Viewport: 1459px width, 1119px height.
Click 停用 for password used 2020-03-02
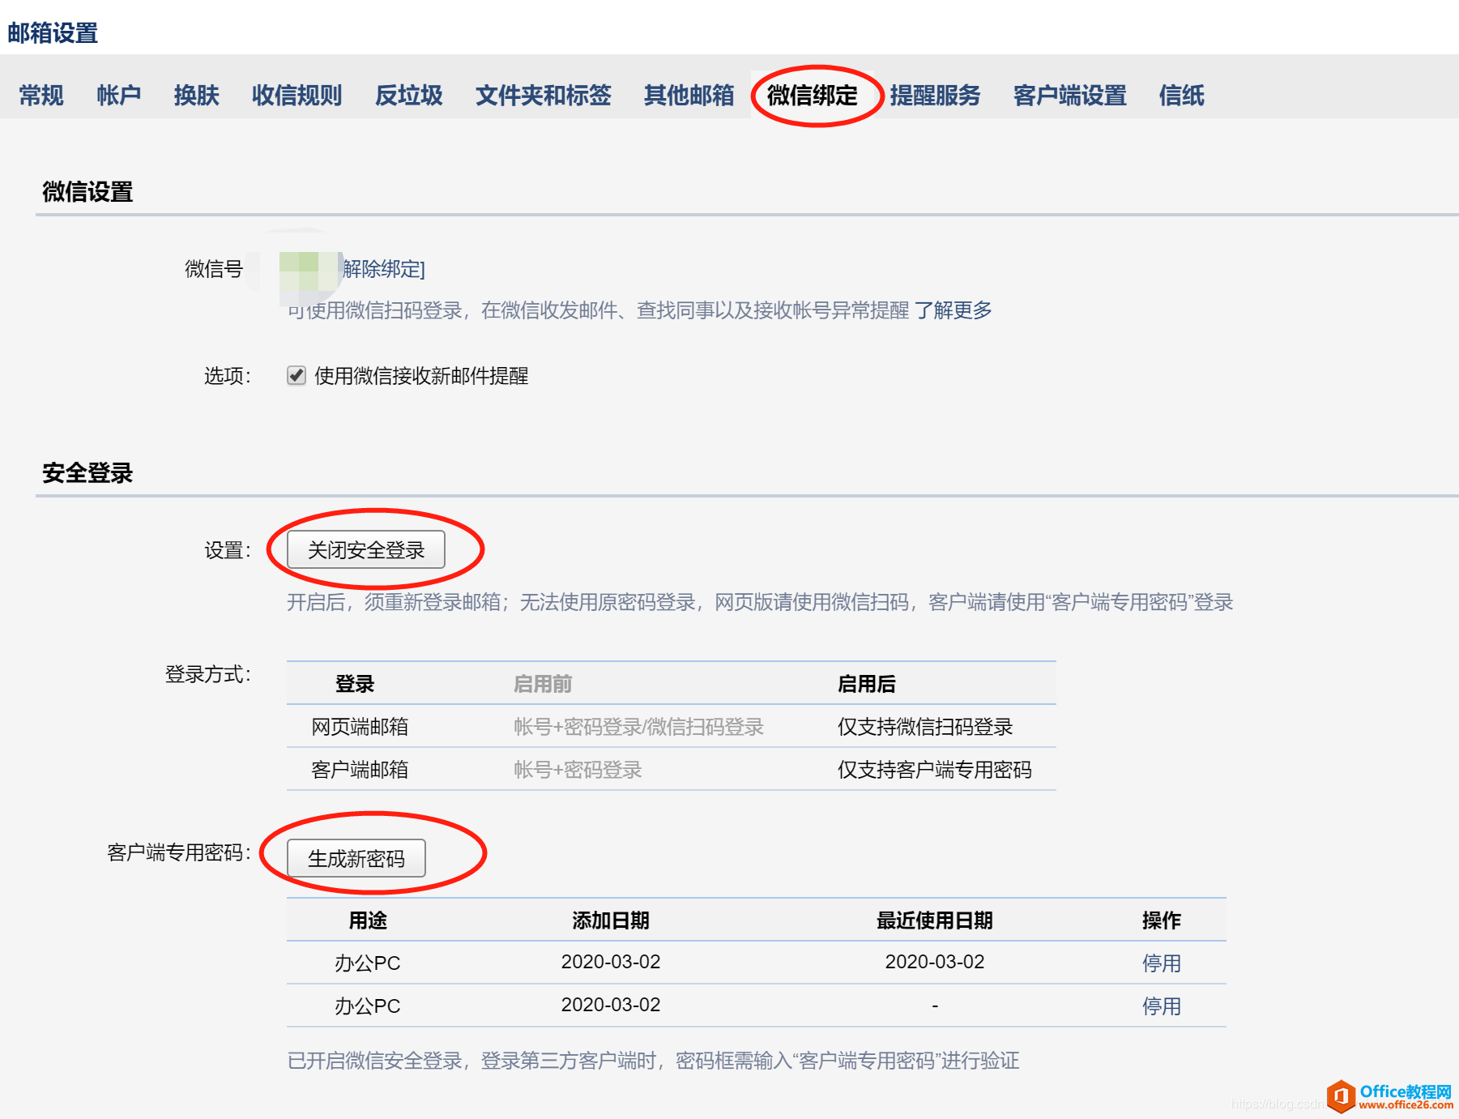(x=1162, y=963)
